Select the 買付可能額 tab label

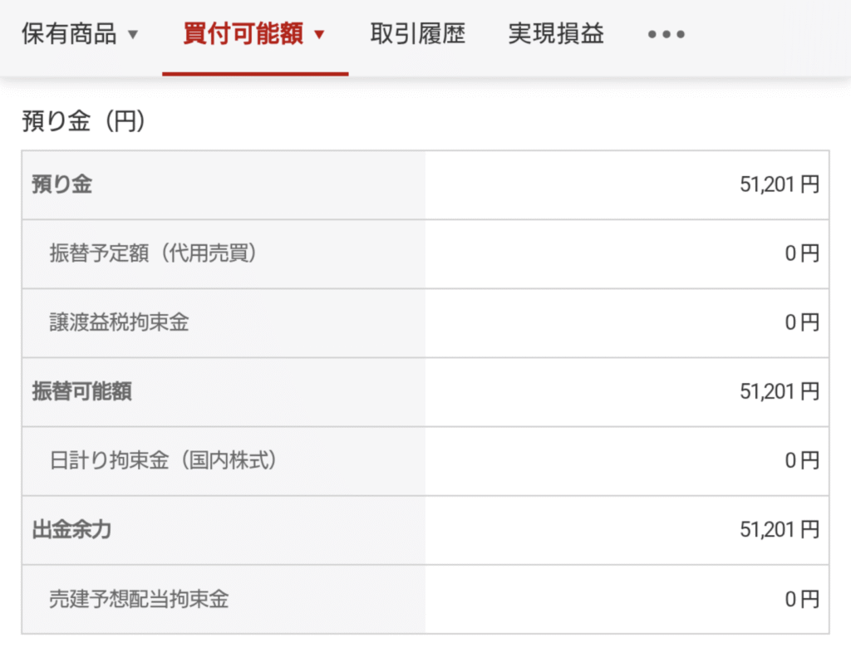(243, 34)
